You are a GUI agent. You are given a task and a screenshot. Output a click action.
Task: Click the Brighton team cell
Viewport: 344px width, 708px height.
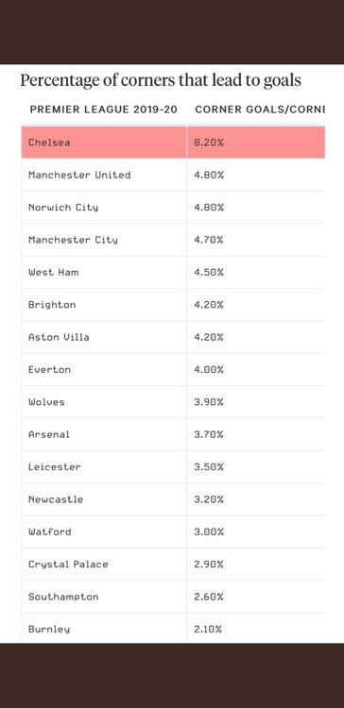[104, 305]
